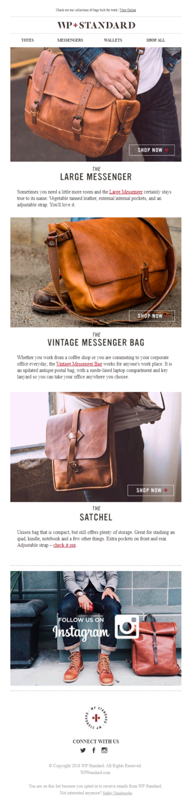Click the Twitter icon in footer
This screenshot has height=802, width=191.
pyautogui.click(x=83, y=750)
